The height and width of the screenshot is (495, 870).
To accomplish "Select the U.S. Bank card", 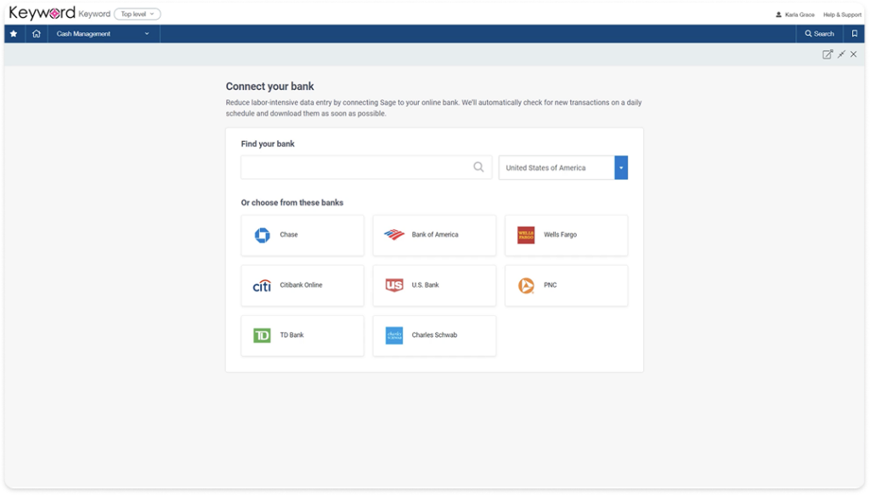I will [434, 285].
